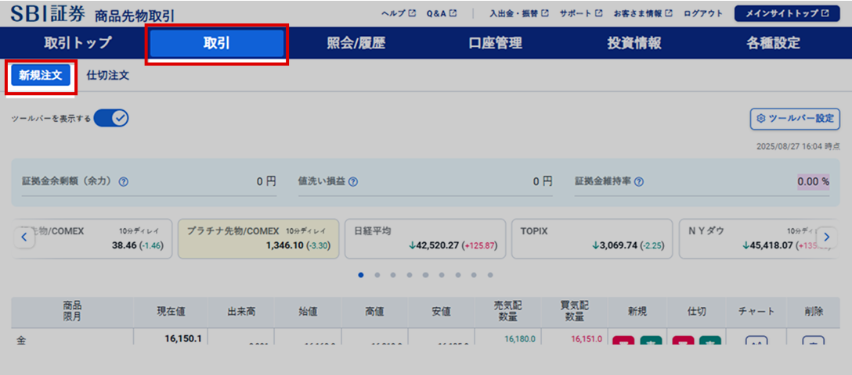Click 買気配 数量 column header
Screen dimensions: 852x375
tap(575, 312)
